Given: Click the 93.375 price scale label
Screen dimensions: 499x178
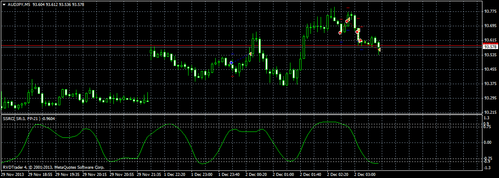Looking at the screenshot, I should coord(490,84).
